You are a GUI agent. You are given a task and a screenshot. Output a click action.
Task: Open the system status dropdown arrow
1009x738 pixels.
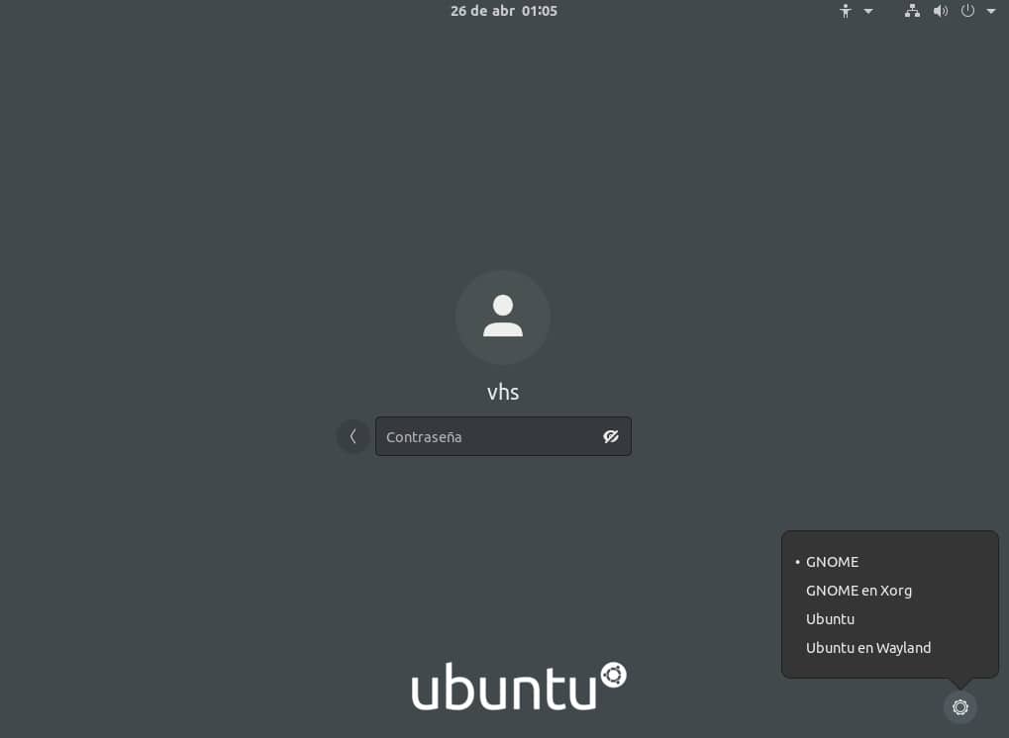990,11
